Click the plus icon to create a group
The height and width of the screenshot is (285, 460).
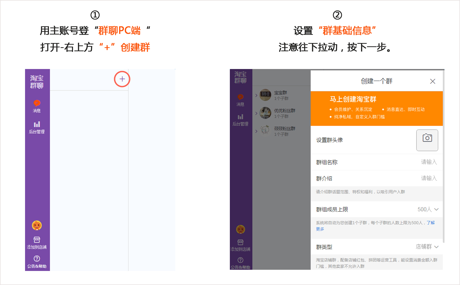coord(122,79)
